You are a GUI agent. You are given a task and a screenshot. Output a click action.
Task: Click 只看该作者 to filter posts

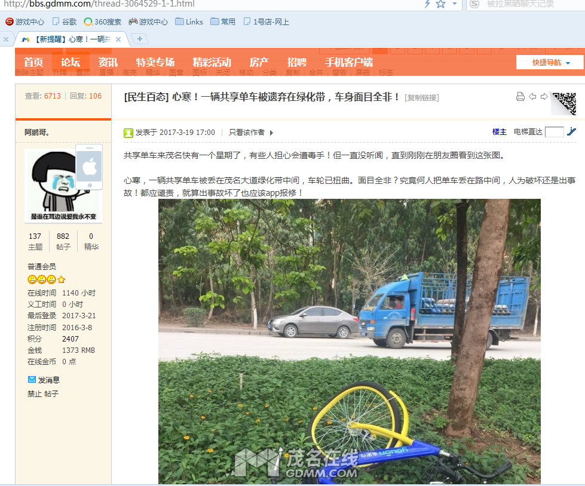(x=247, y=133)
